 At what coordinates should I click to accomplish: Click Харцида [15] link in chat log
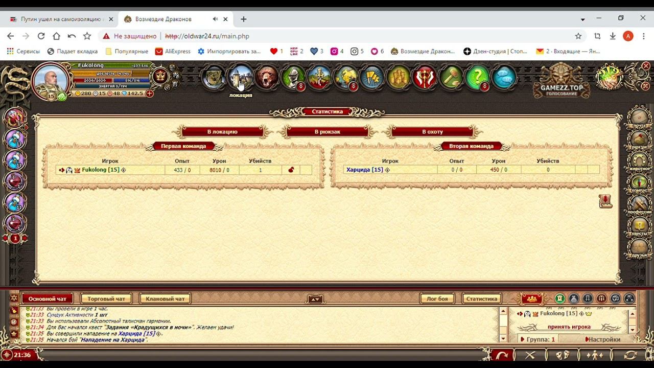[137, 334]
